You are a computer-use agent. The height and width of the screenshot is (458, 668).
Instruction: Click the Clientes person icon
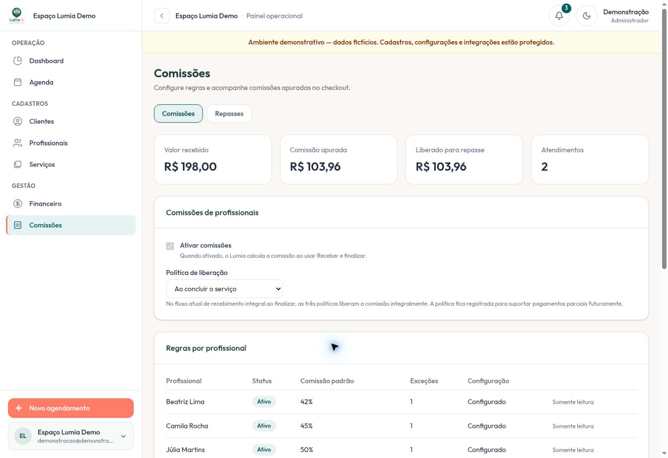[18, 121]
